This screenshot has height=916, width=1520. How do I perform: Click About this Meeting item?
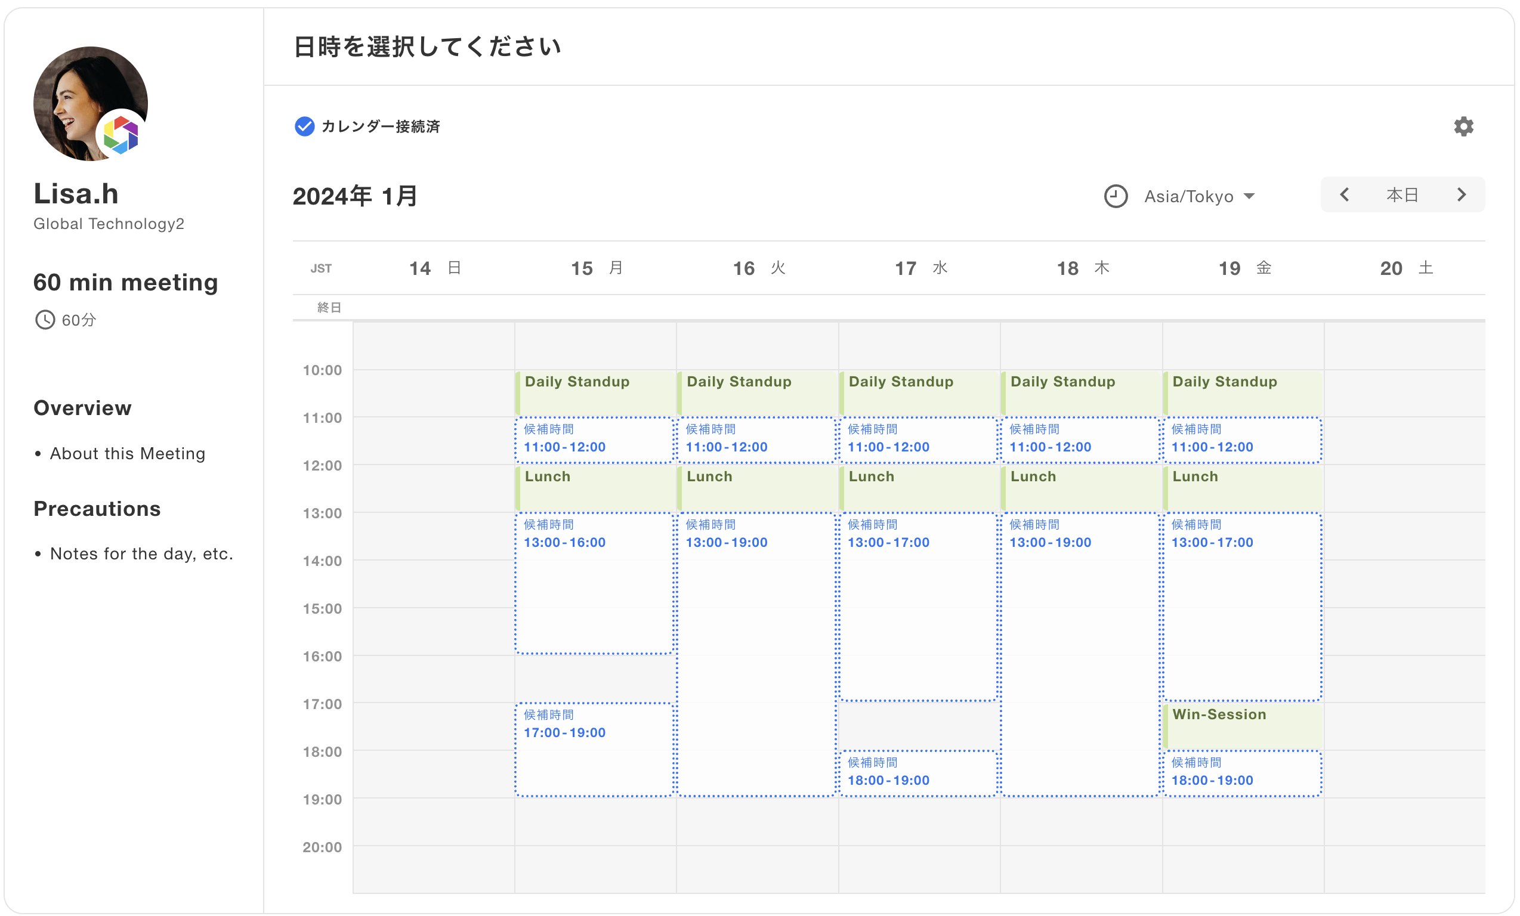(127, 453)
